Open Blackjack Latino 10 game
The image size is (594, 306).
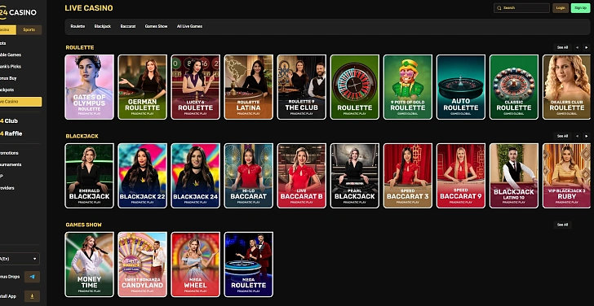point(514,176)
